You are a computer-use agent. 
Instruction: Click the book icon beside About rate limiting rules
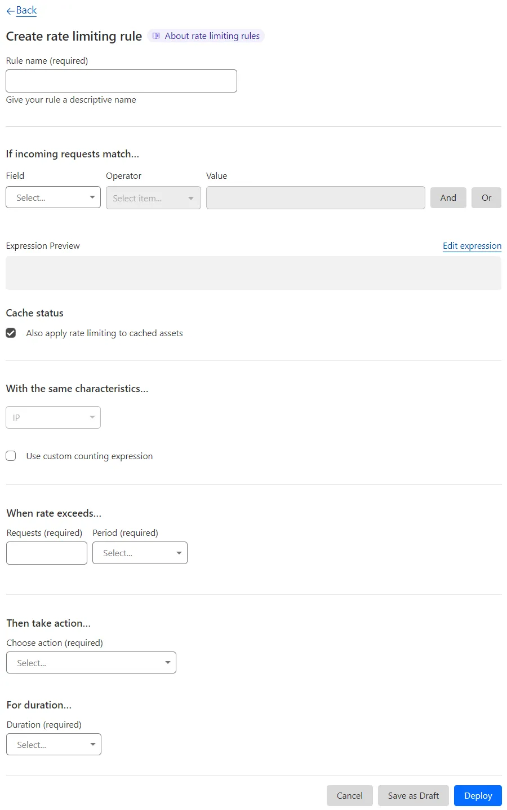(155, 36)
